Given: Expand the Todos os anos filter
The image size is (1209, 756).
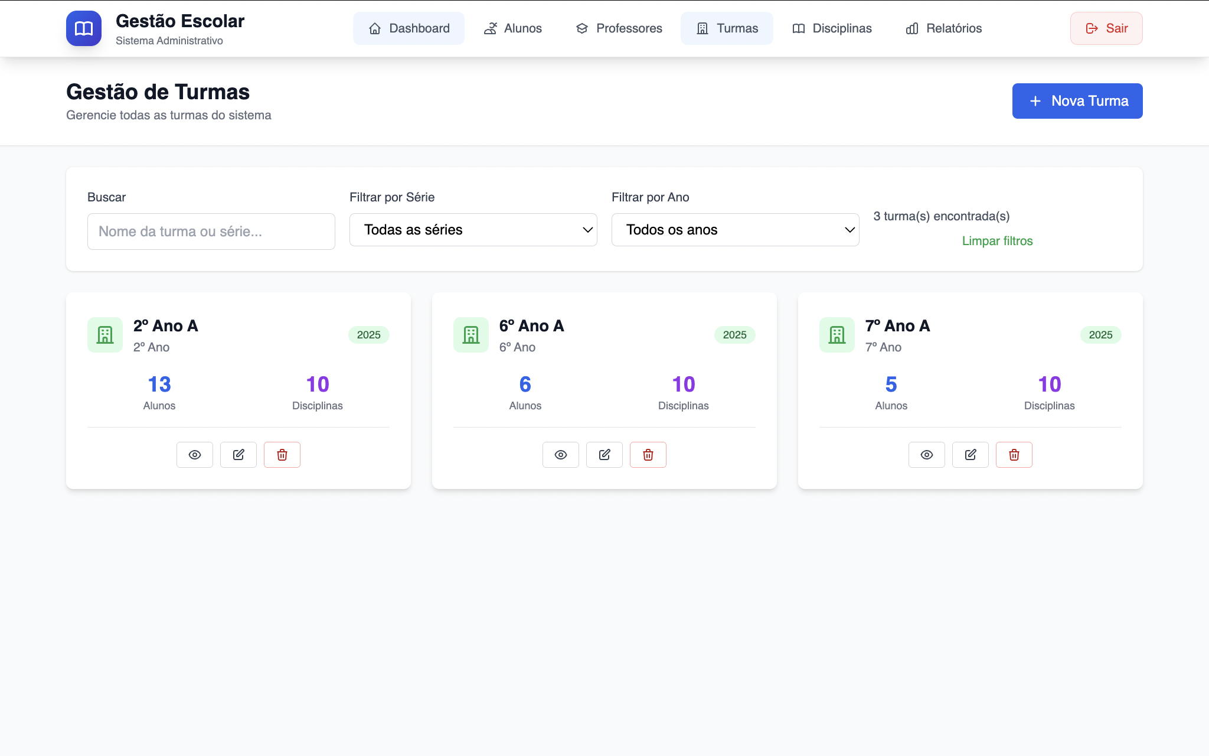Looking at the screenshot, I should click(x=735, y=230).
